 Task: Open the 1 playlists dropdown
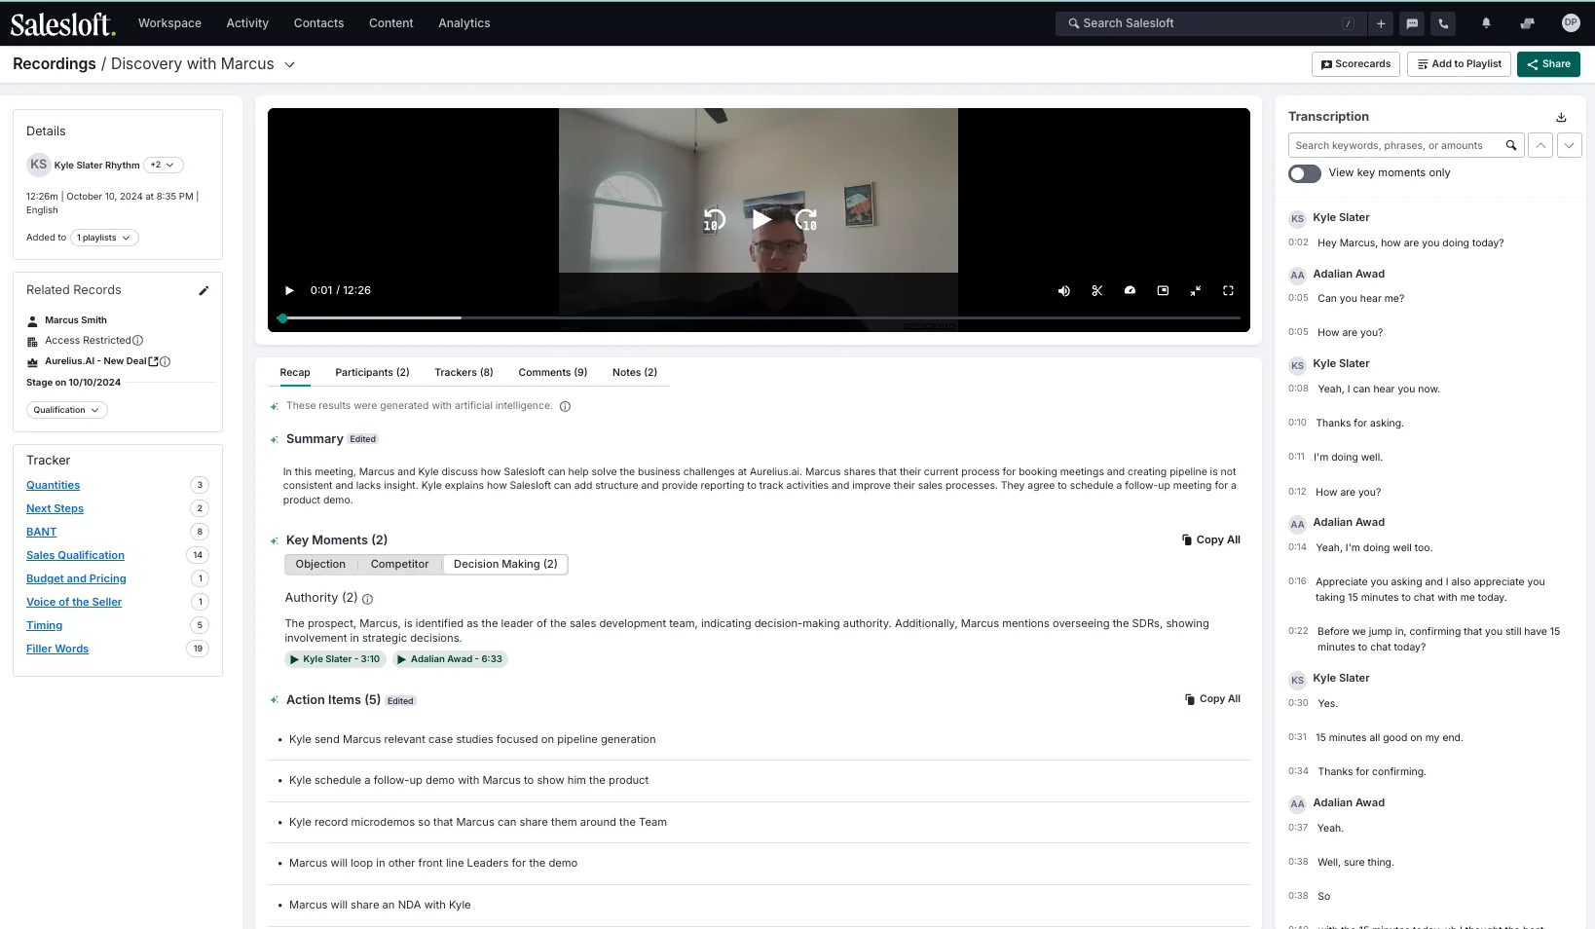[x=103, y=238]
